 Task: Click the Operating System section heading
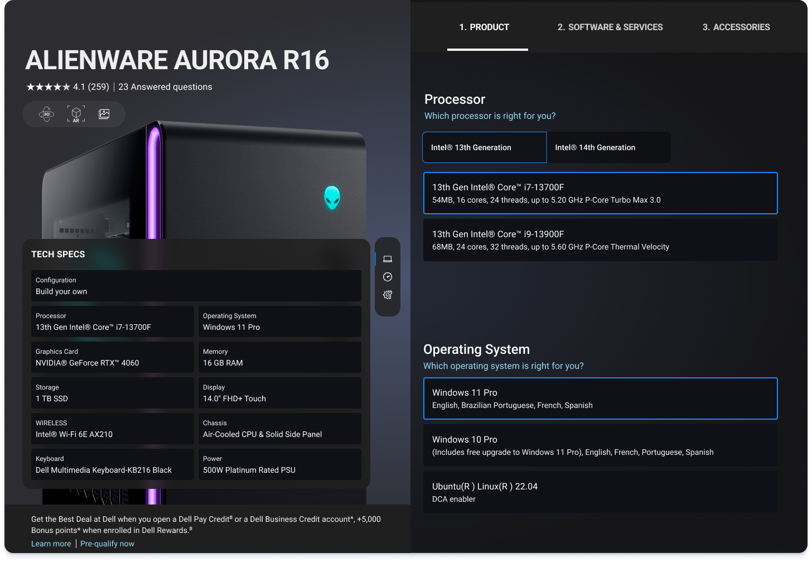click(476, 349)
